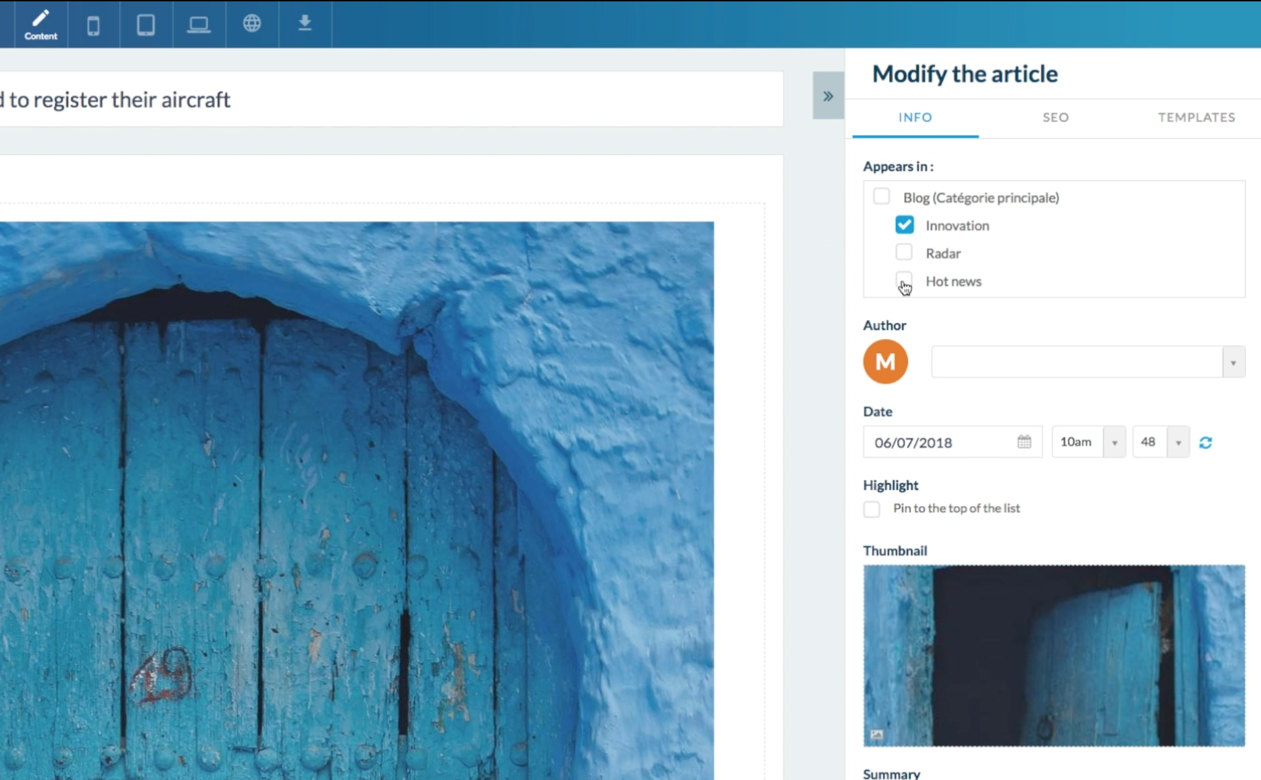Open the date calendar picker icon
This screenshot has width=1261, height=780.
coord(1024,442)
